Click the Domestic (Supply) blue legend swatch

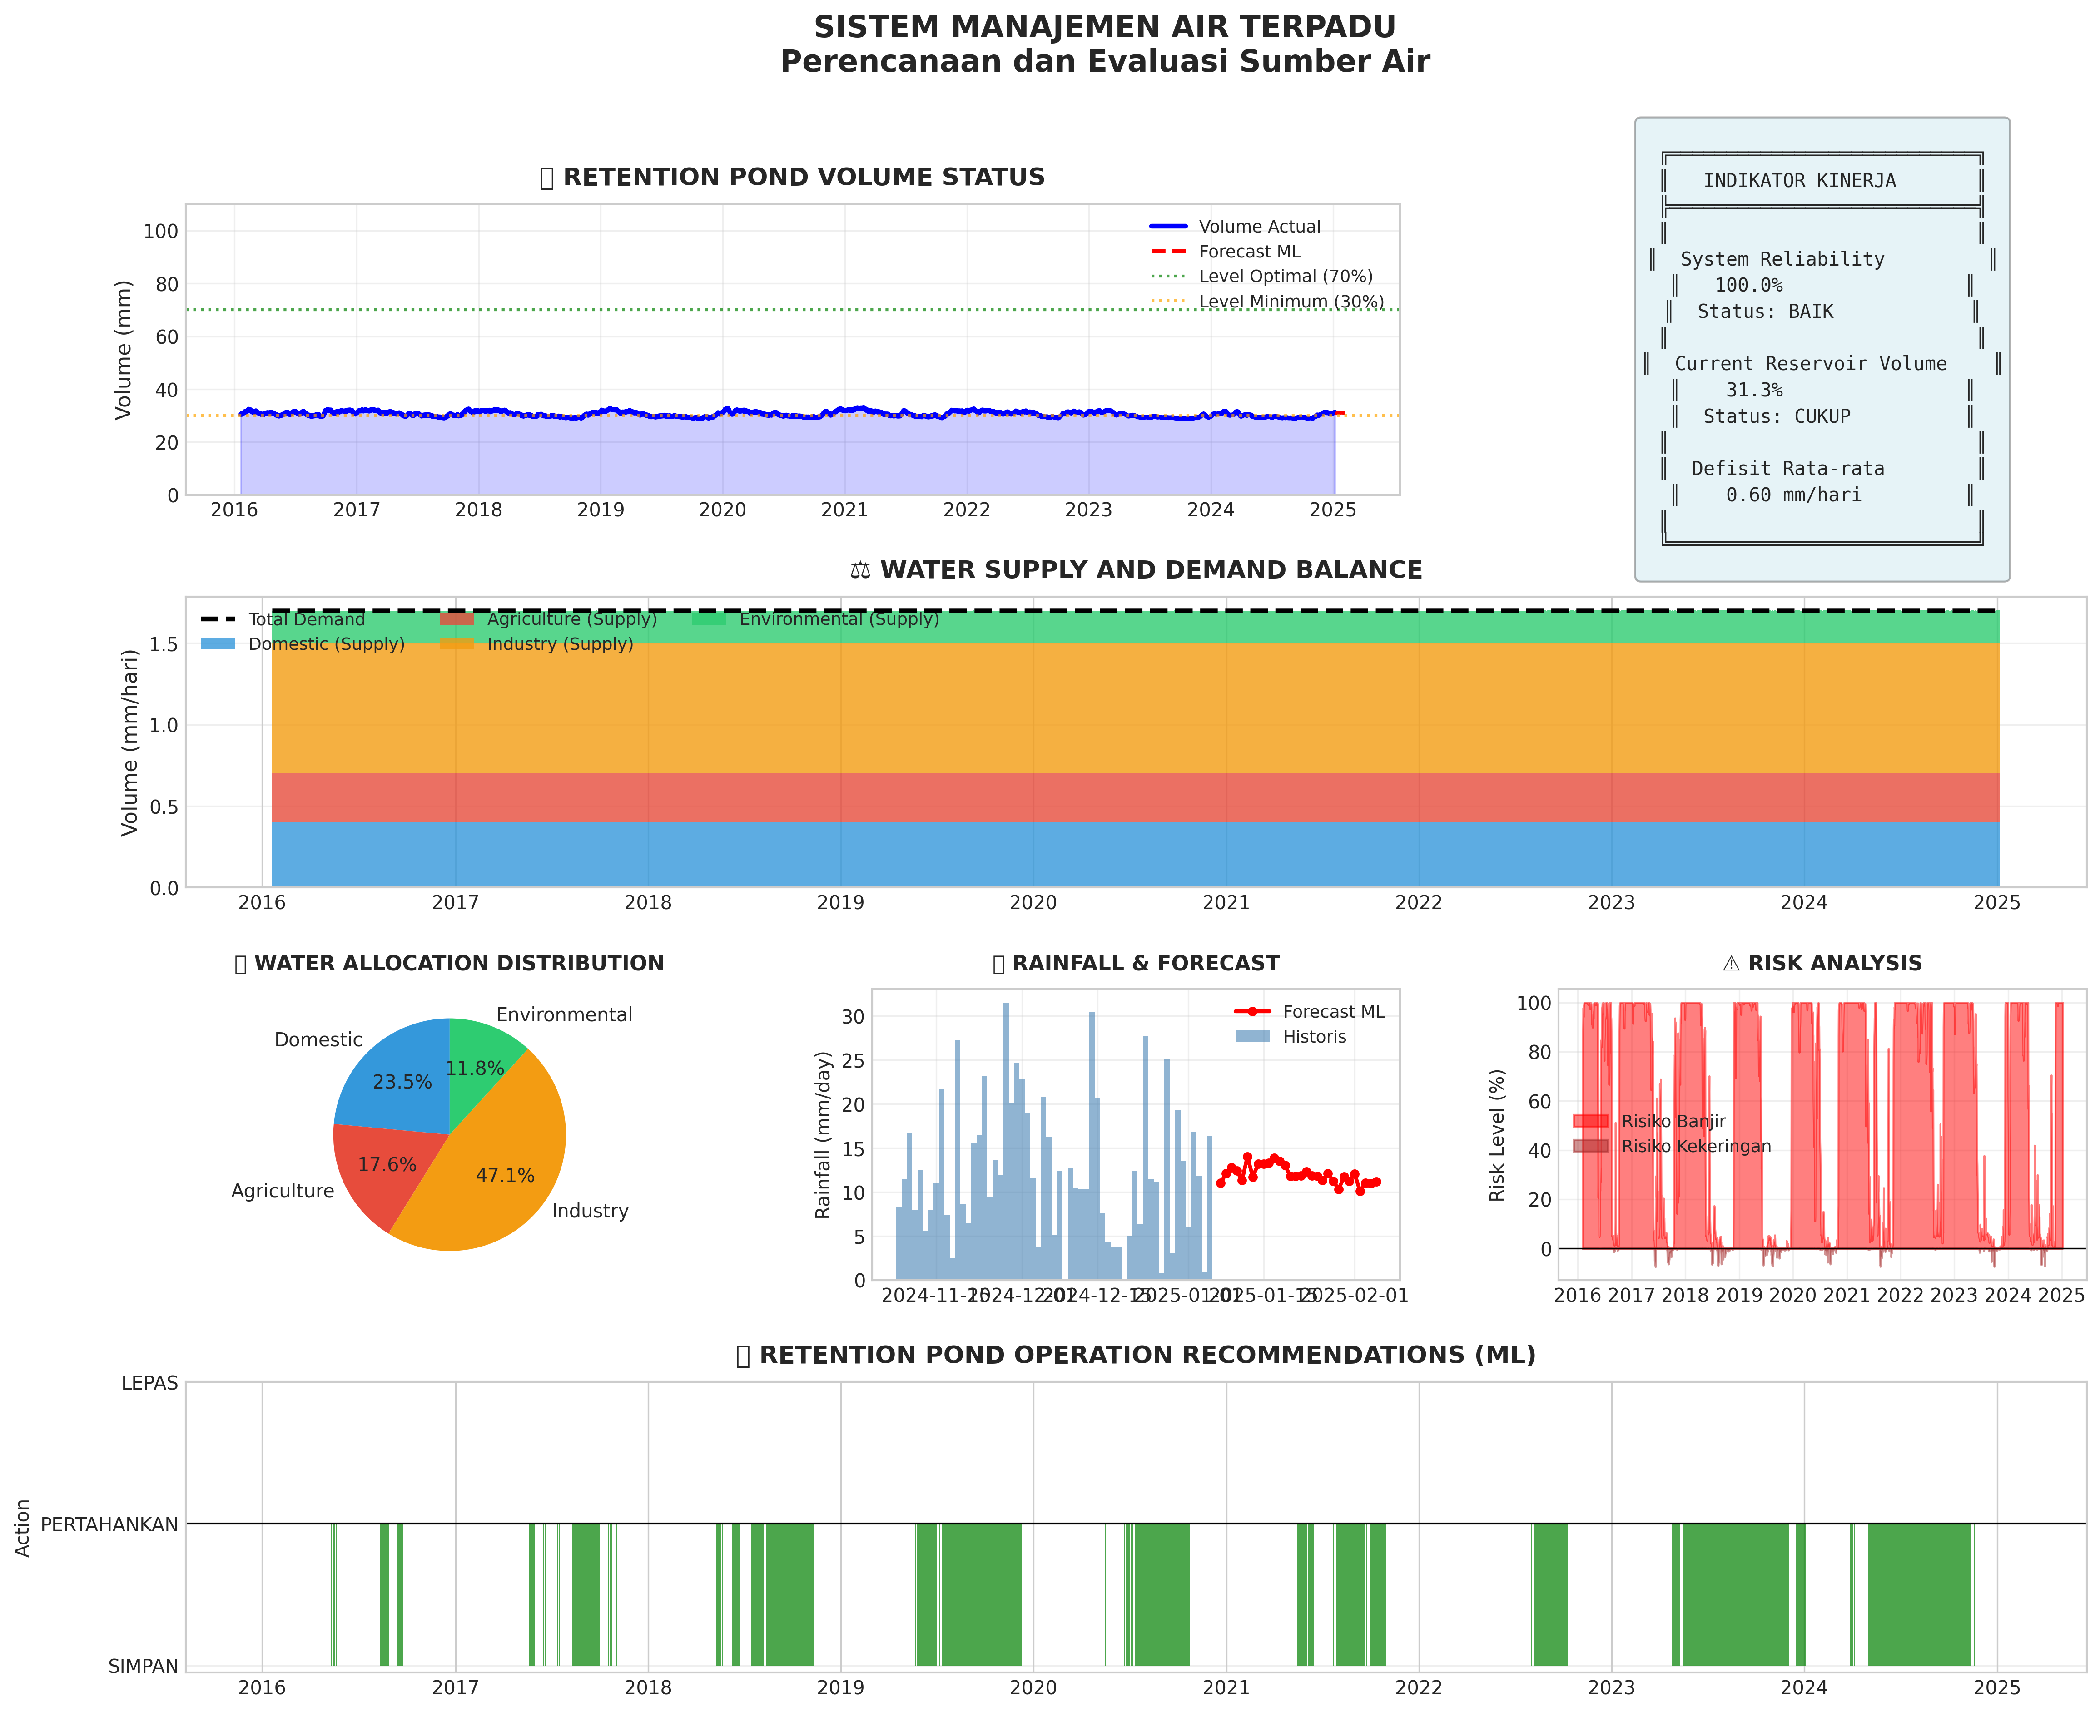point(218,644)
